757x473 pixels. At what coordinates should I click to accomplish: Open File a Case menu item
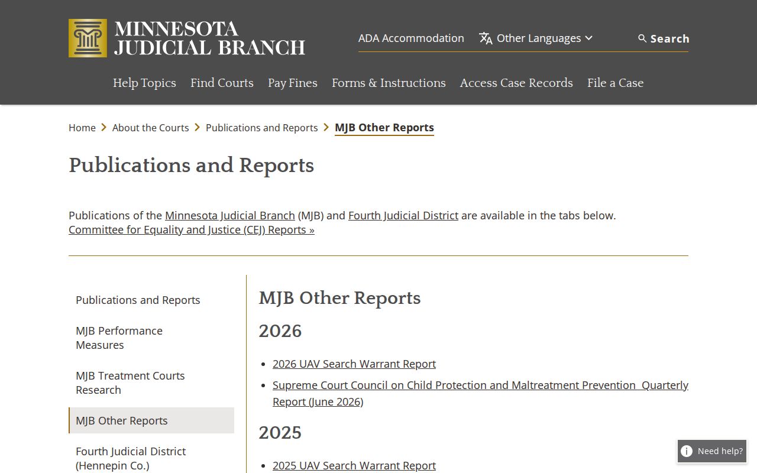615,83
